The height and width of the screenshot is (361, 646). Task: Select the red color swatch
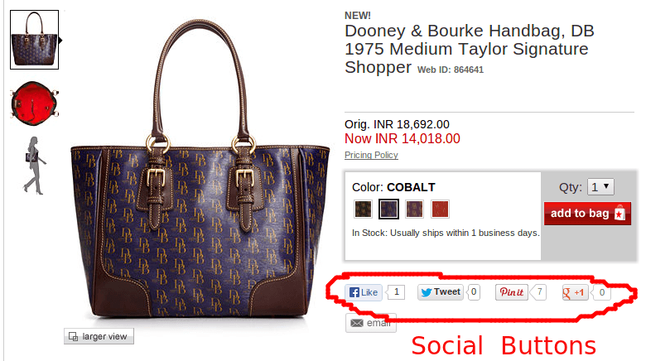440,209
